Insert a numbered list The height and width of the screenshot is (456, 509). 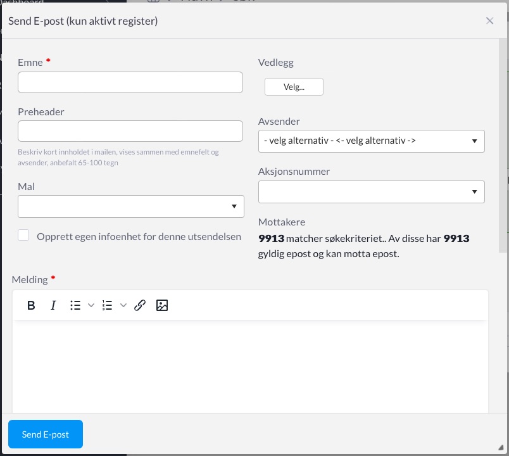[107, 305]
